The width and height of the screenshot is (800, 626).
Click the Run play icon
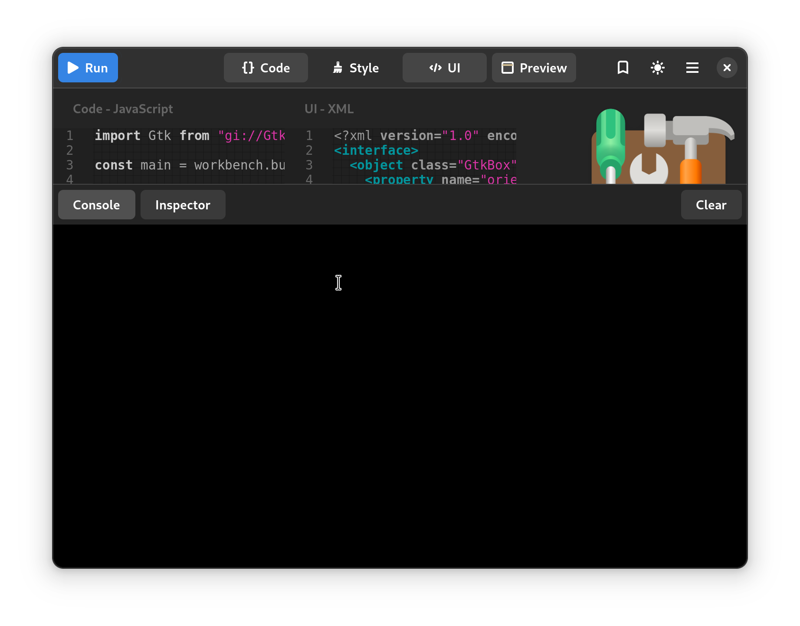pyautogui.click(x=72, y=68)
